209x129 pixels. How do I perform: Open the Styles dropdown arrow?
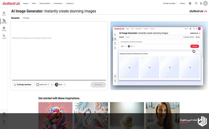tap(64, 84)
